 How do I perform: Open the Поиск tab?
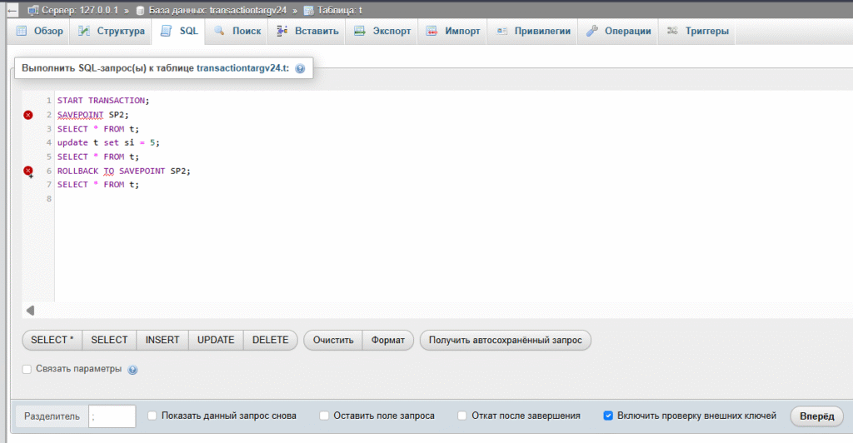click(x=237, y=31)
